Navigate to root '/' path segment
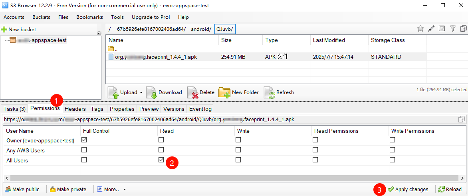The image size is (468, 196). [x=109, y=29]
